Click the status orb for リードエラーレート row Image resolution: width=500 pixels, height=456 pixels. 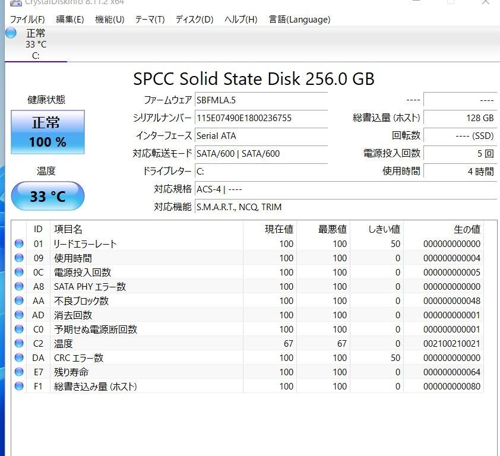pyautogui.click(x=19, y=243)
